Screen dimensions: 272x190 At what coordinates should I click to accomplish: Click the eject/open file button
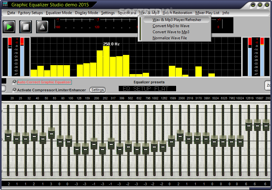tap(42, 27)
